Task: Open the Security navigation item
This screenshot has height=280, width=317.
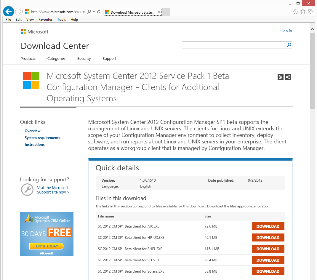Action: coord(84,58)
